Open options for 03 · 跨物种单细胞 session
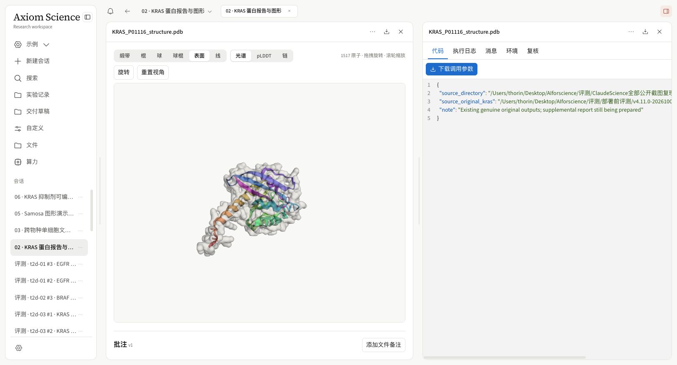 80,230
